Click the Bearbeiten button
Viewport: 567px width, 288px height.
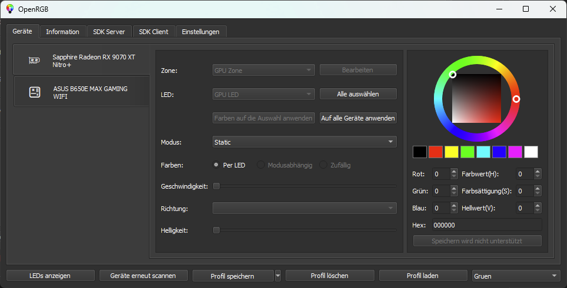coord(358,70)
